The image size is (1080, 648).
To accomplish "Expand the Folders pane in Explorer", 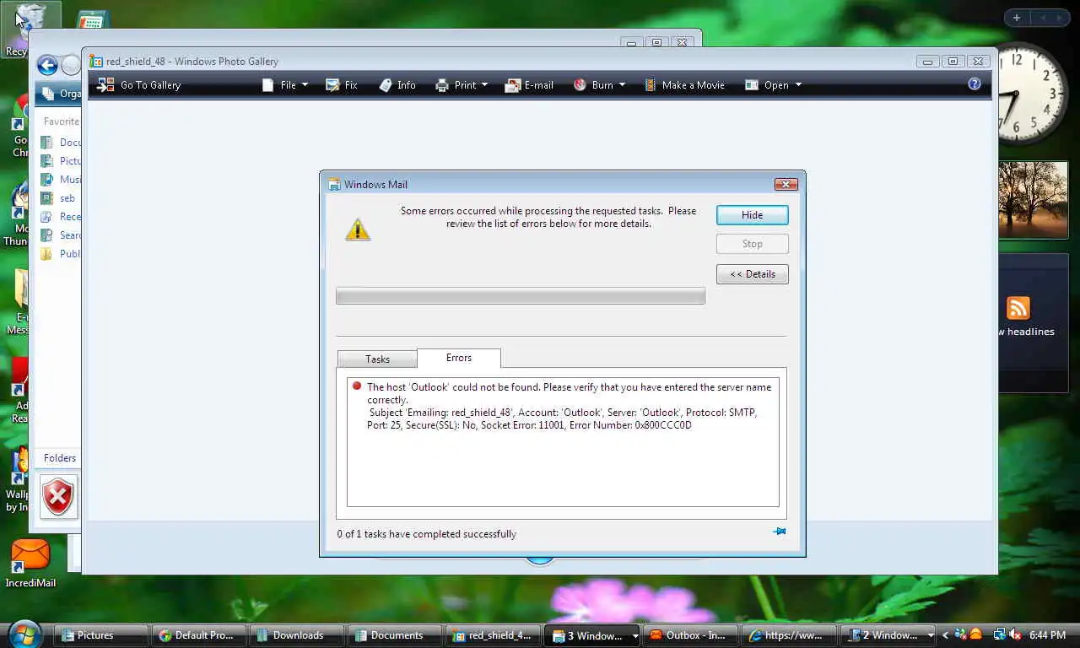I will tap(59, 458).
